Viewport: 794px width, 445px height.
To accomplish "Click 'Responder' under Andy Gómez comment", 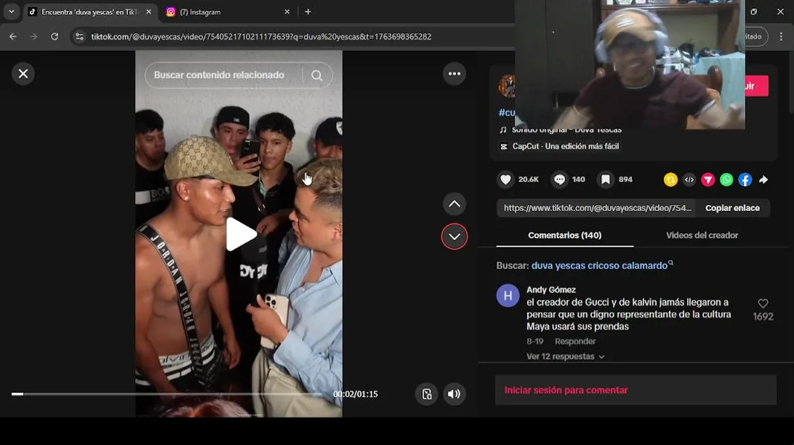I will click(x=575, y=341).
